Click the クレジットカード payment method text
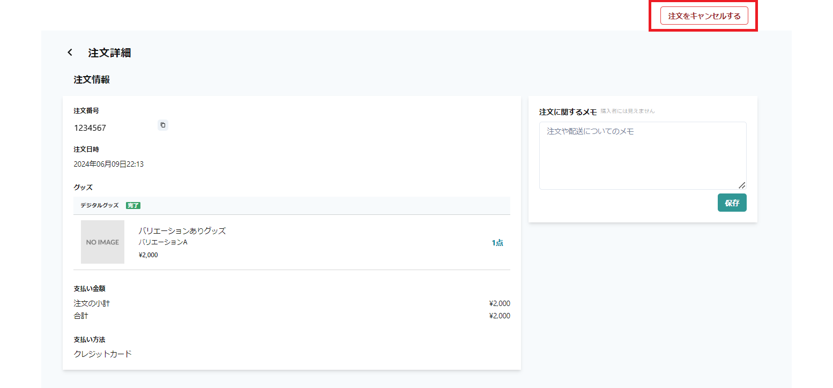Screen dimensions: 833x388 (x=102, y=354)
